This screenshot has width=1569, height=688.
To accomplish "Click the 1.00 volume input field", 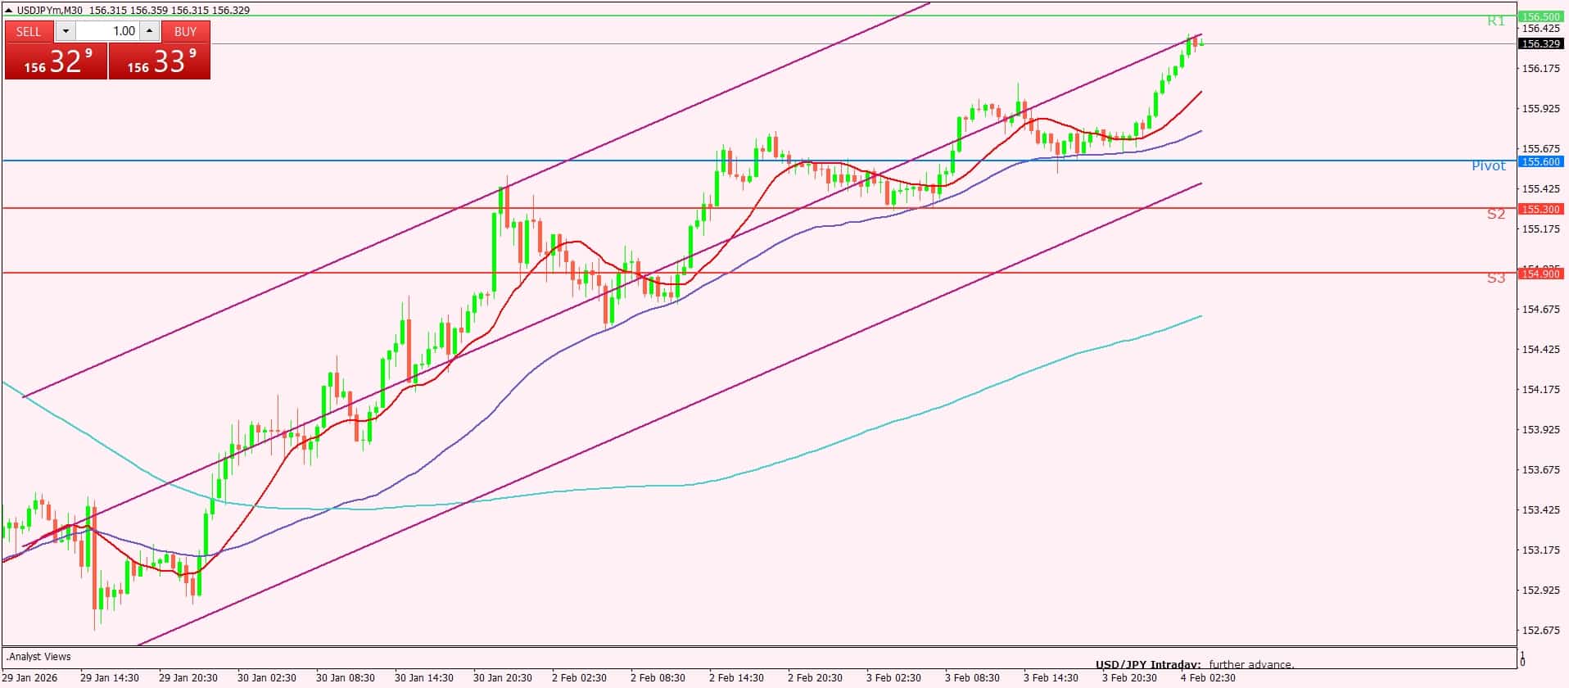I will click(107, 31).
